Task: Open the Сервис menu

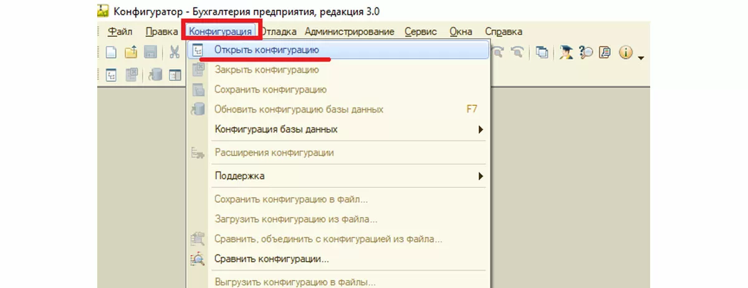Action: [x=421, y=32]
